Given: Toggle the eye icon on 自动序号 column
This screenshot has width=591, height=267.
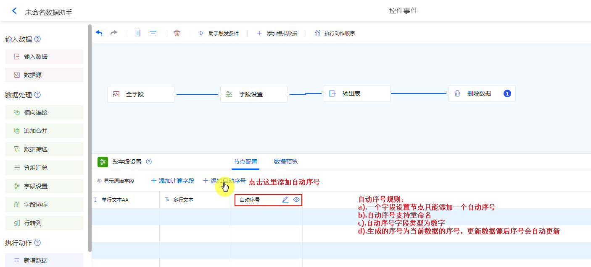Looking at the screenshot, I should coord(296,200).
